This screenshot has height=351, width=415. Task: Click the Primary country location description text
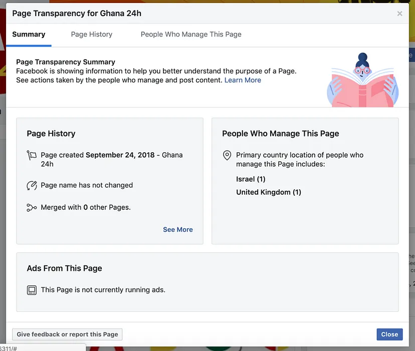(x=300, y=160)
